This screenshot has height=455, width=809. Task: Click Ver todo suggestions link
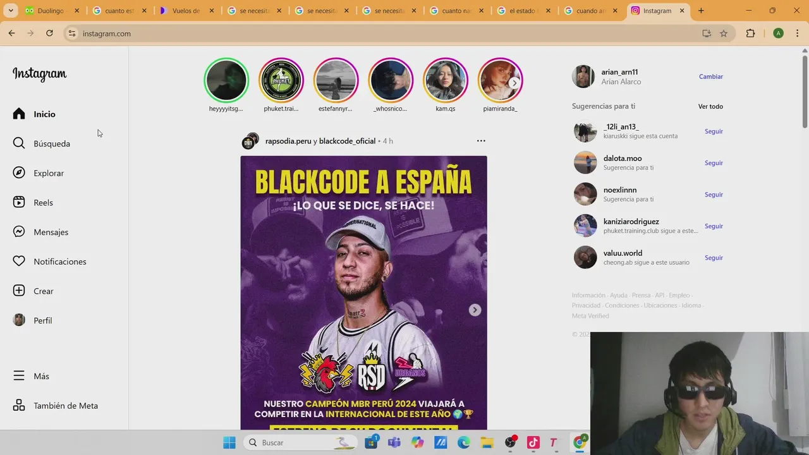coord(710,106)
